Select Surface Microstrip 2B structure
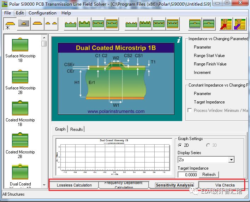 tap(20, 82)
